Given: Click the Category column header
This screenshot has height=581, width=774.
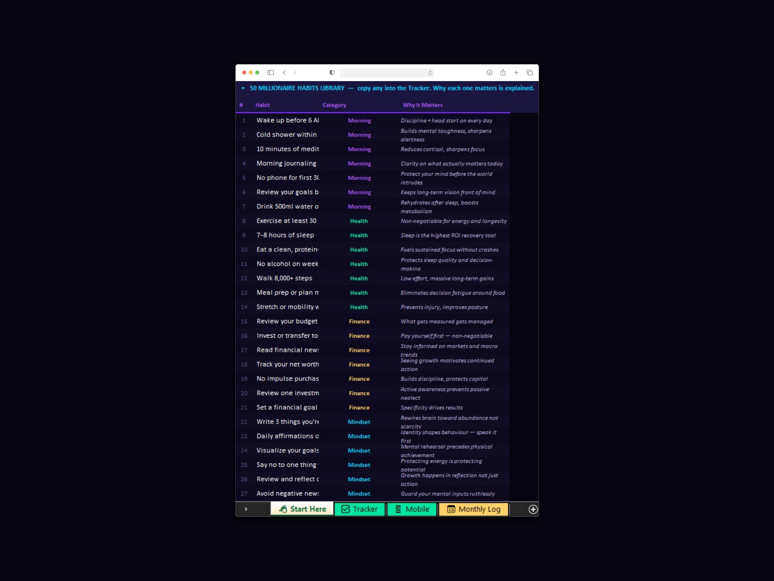Looking at the screenshot, I should pos(334,105).
